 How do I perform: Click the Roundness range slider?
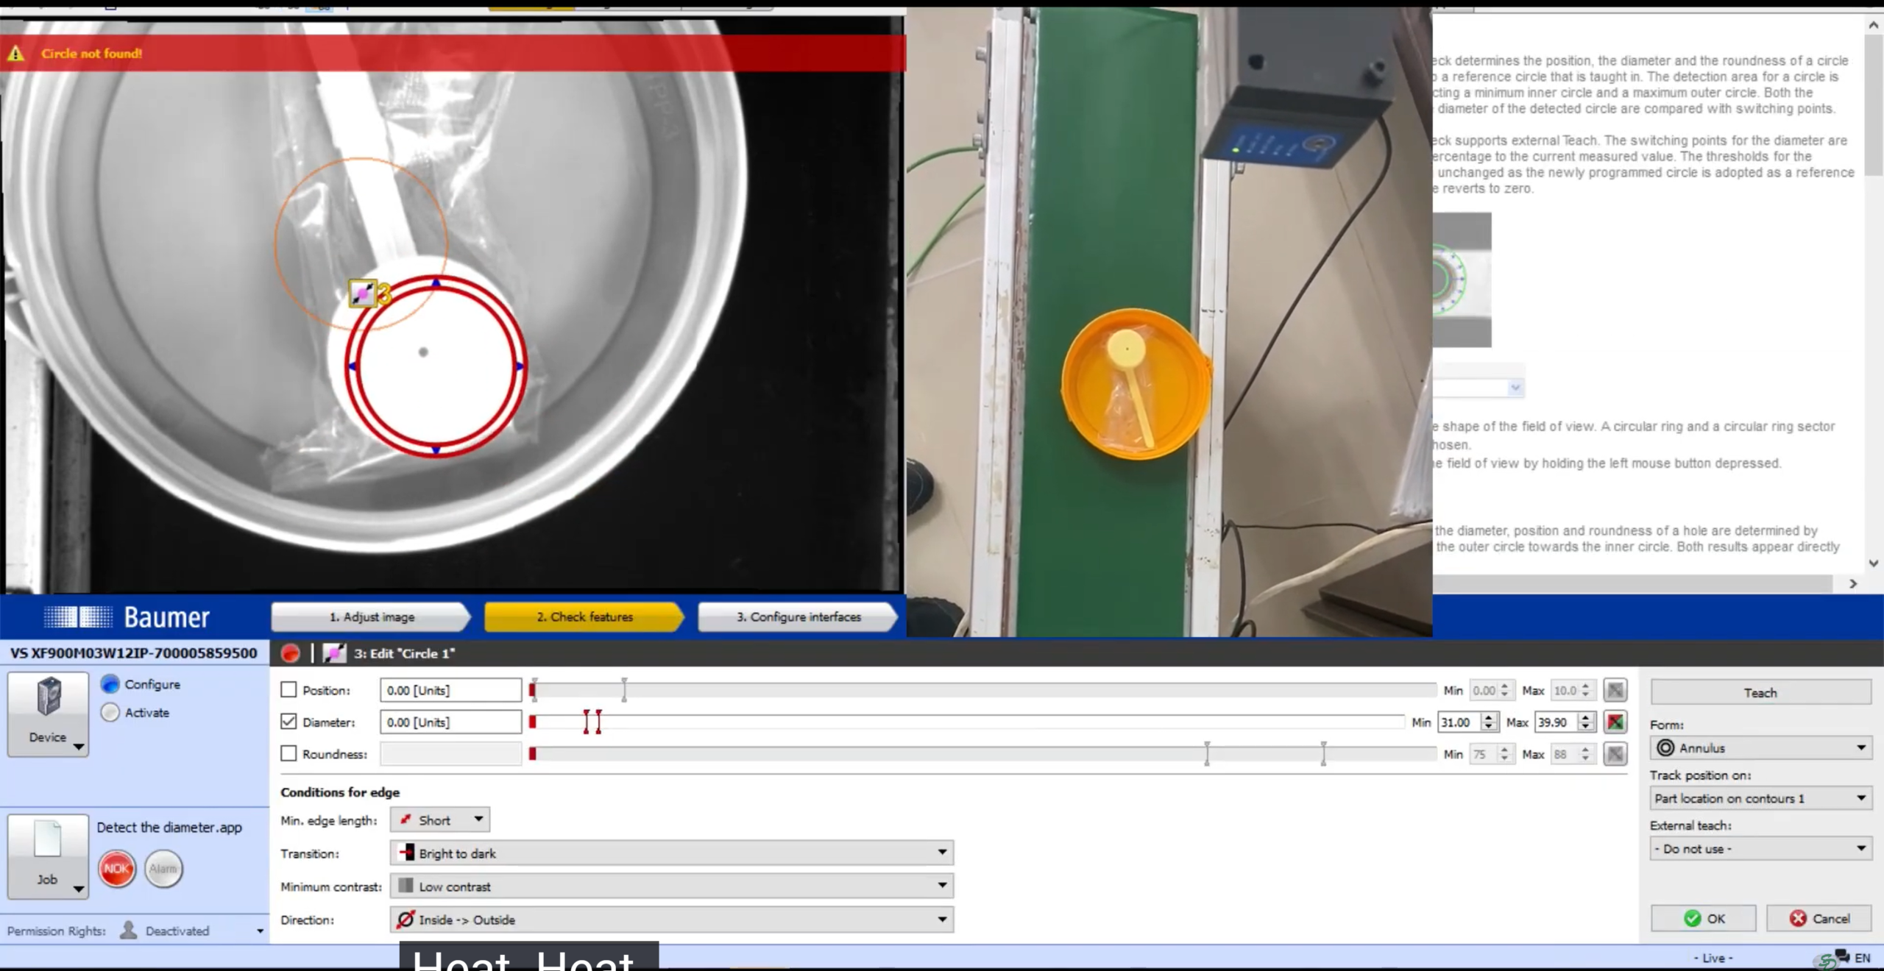coord(983,754)
